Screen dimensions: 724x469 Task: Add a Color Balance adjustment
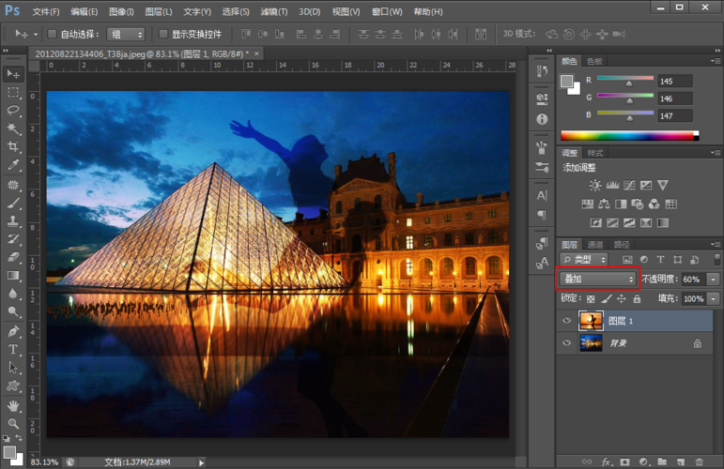[x=604, y=204]
